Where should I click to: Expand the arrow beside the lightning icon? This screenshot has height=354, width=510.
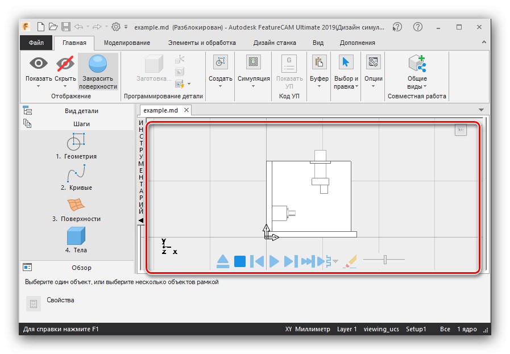[189, 84]
